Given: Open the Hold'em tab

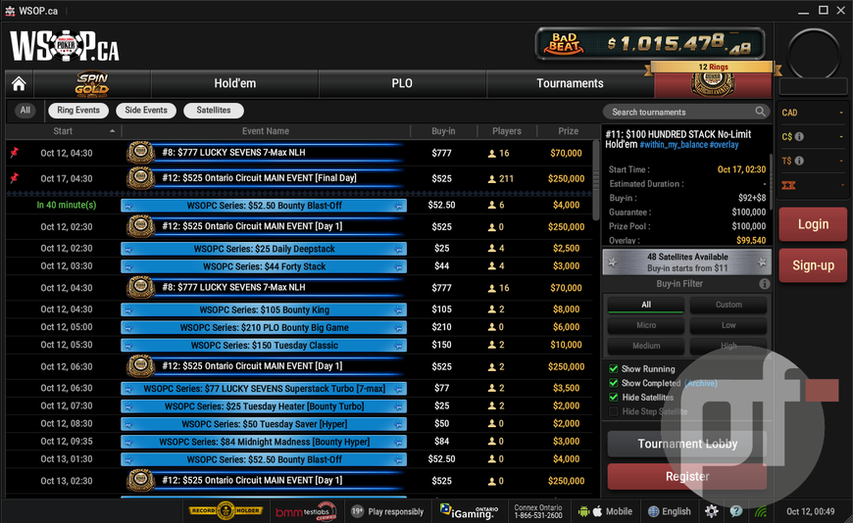Looking at the screenshot, I should tap(234, 83).
